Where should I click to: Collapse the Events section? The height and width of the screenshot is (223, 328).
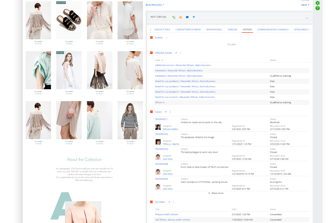151,37
